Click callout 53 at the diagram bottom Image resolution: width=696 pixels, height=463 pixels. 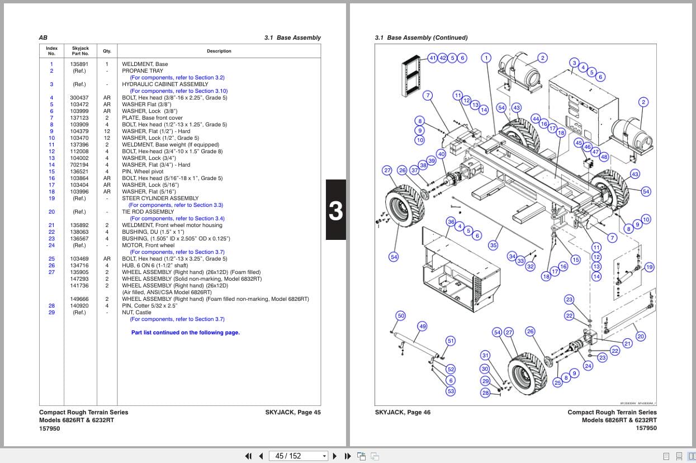pyautogui.click(x=451, y=391)
